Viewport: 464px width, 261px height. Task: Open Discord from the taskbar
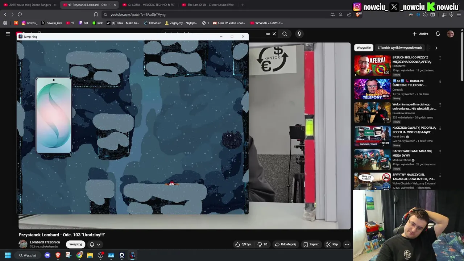[47, 255]
